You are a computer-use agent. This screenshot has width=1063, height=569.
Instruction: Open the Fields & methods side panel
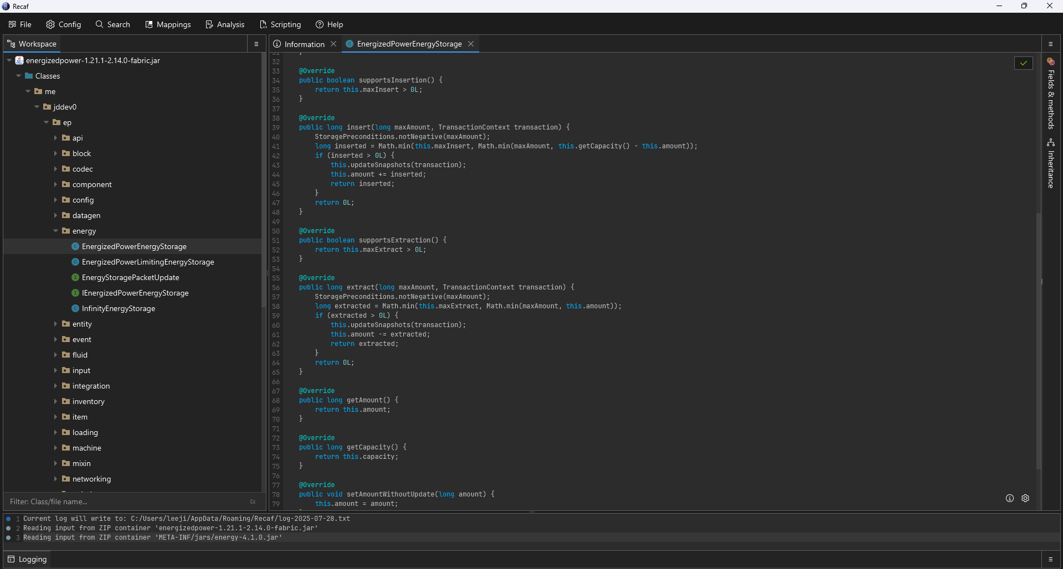(x=1051, y=94)
